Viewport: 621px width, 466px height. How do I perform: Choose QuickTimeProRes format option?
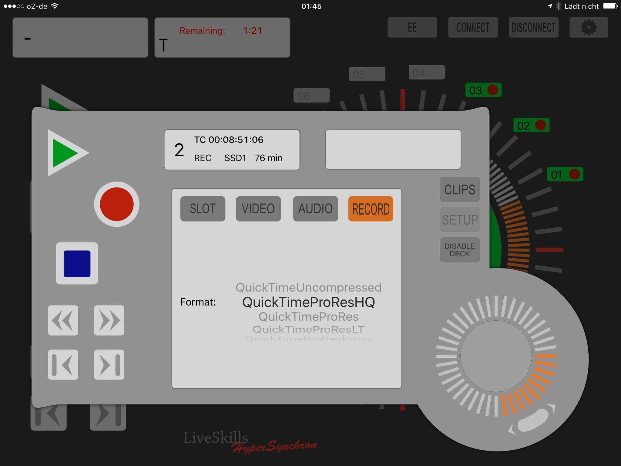tap(308, 317)
